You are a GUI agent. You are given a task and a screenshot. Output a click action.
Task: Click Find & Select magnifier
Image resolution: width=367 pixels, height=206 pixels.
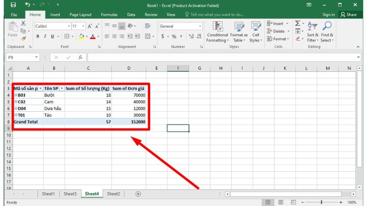pyautogui.click(x=327, y=31)
